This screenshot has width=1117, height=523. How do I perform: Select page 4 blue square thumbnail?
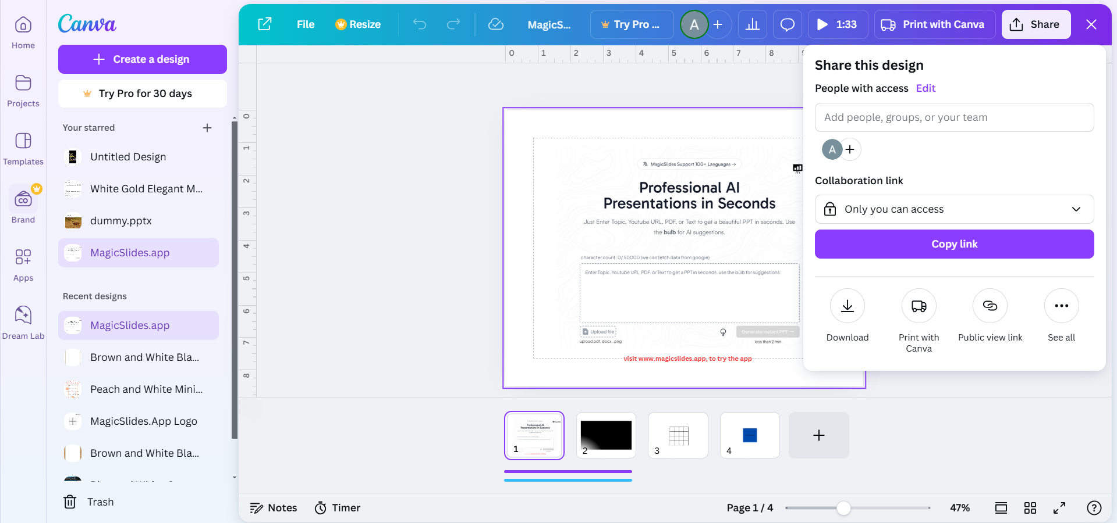coord(750,435)
